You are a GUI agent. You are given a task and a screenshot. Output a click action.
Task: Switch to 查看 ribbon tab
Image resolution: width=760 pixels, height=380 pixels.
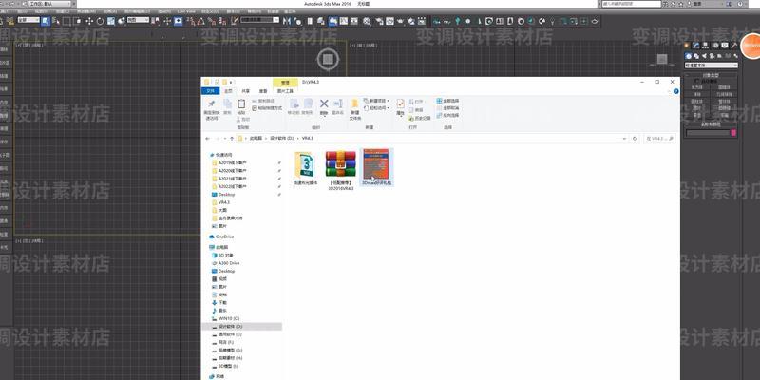(263, 91)
